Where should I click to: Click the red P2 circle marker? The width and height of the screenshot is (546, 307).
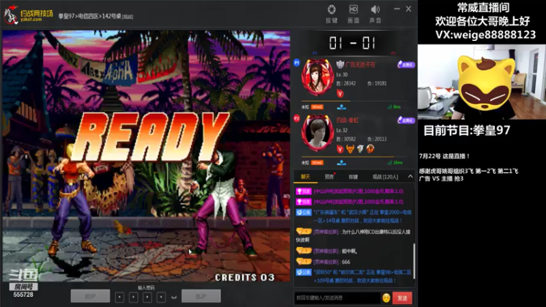[x=297, y=118]
